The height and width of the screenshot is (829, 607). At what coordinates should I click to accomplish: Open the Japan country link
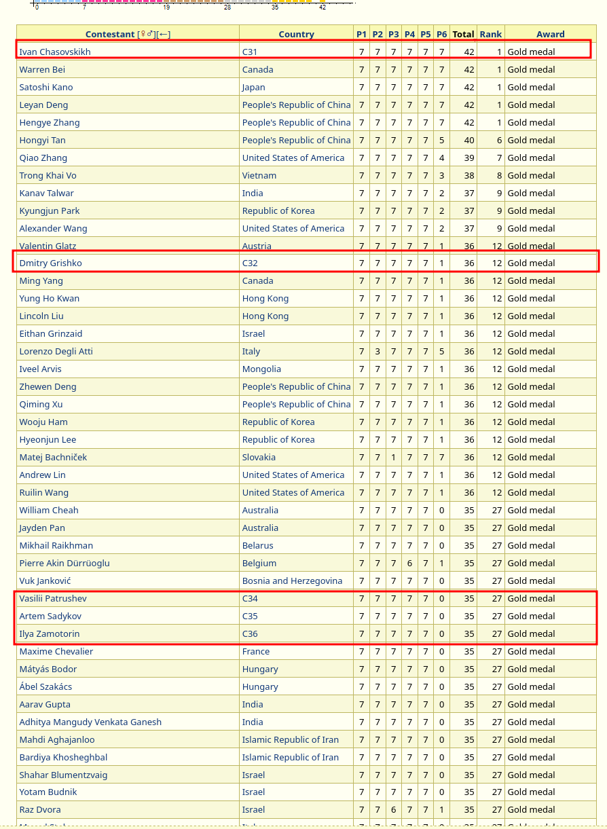[x=254, y=87]
